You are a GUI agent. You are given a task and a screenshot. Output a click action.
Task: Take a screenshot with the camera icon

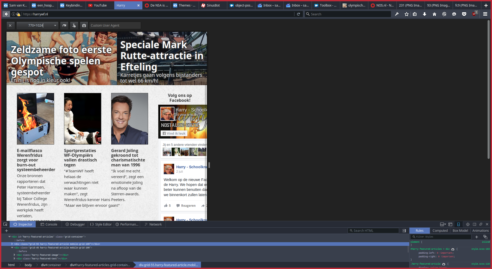[x=84, y=26]
